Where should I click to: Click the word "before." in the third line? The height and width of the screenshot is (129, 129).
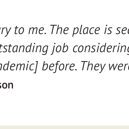point(59,67)
